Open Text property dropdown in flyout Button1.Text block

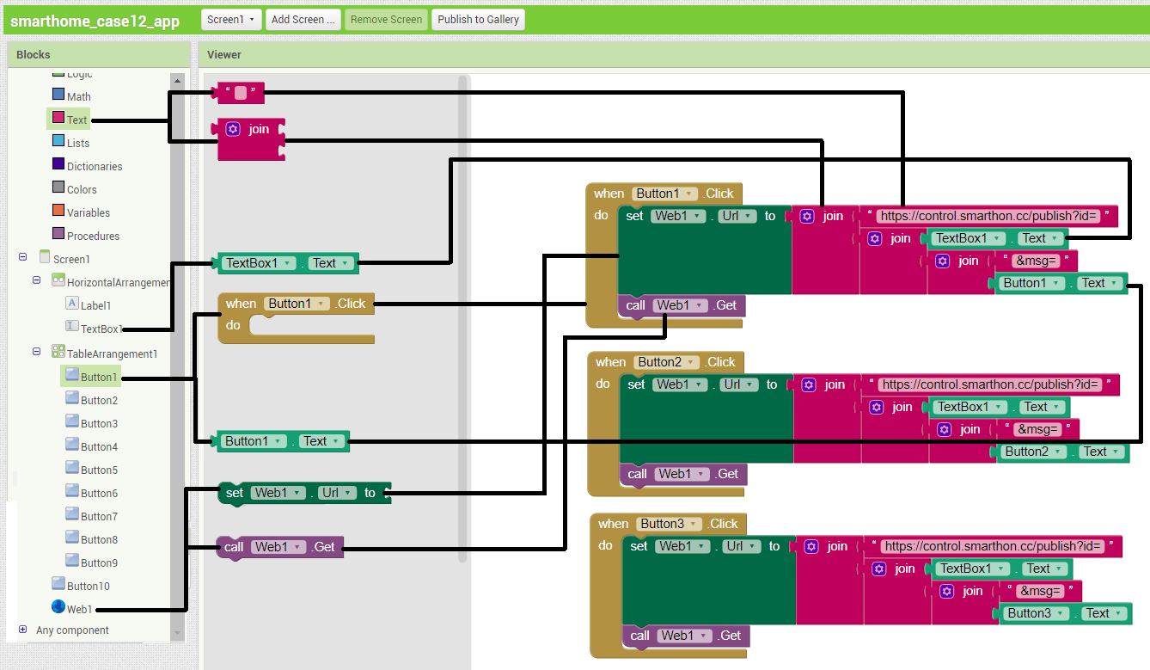click(x=321, y=441)
